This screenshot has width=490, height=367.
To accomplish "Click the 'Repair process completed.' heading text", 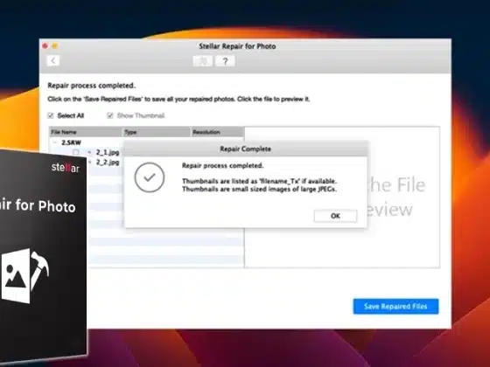I will coord(91,86).
